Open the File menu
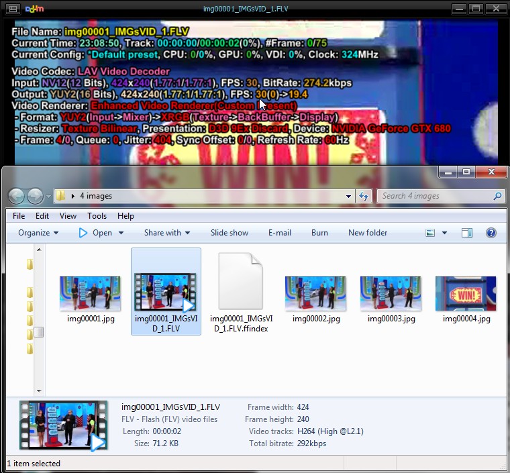The width and height of the screenshot is (510, 473). tap(19, 216)
